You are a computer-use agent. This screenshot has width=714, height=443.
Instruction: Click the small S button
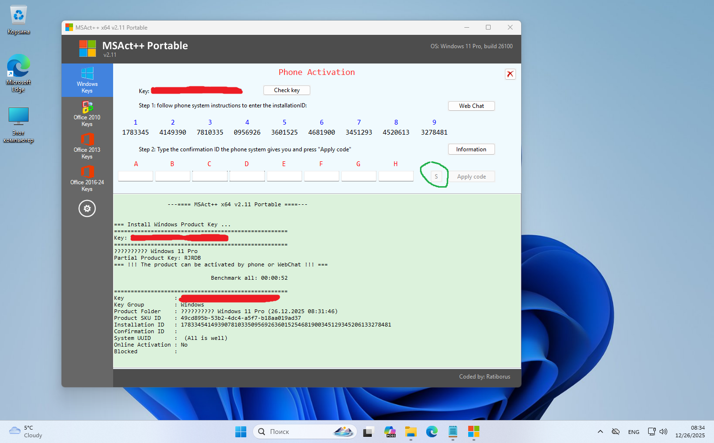coord(436,177)
